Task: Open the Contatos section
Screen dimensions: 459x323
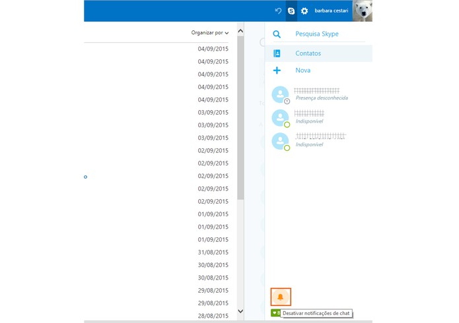Action: tap(318, 53)
